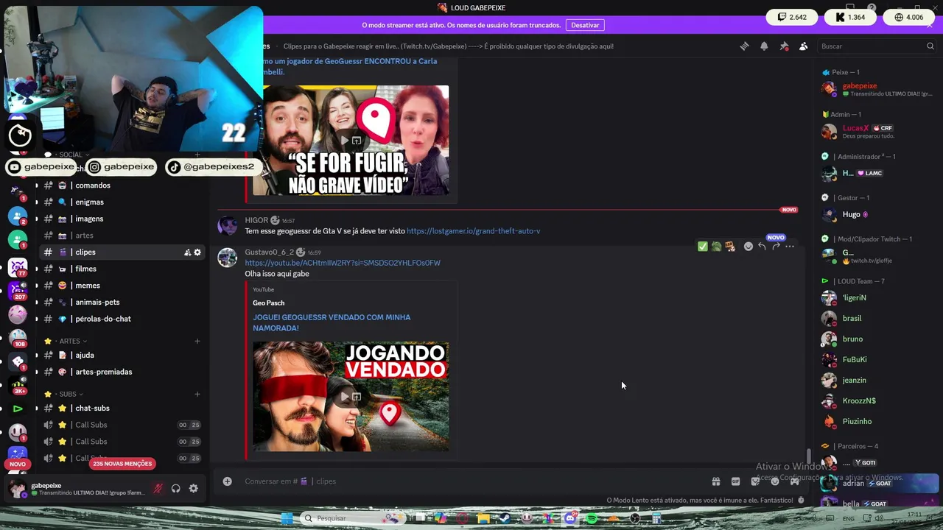Open Steam from the taskbar
The height and width of the screenshot is (530, 943).
[x=505, y=518]
